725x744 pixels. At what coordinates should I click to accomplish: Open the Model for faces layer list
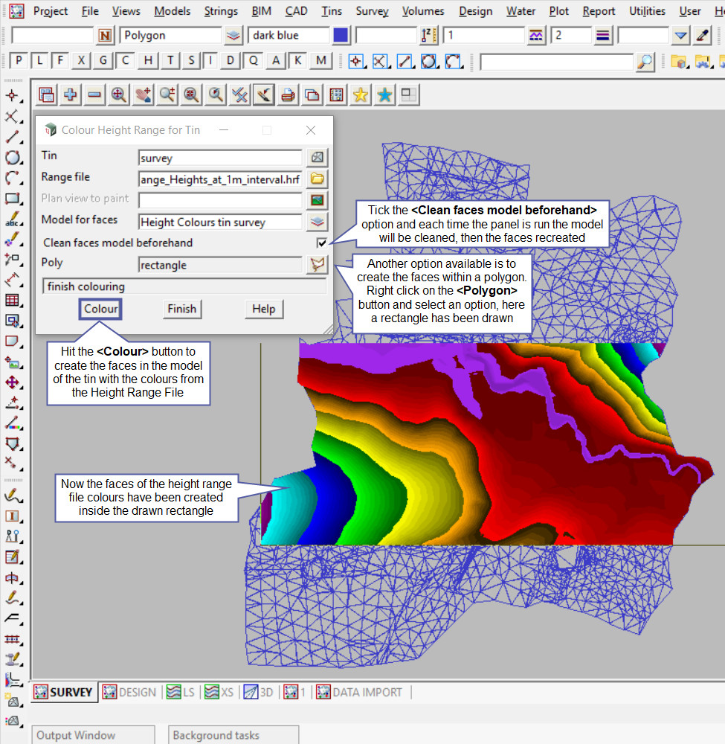[x=318, y=222]
